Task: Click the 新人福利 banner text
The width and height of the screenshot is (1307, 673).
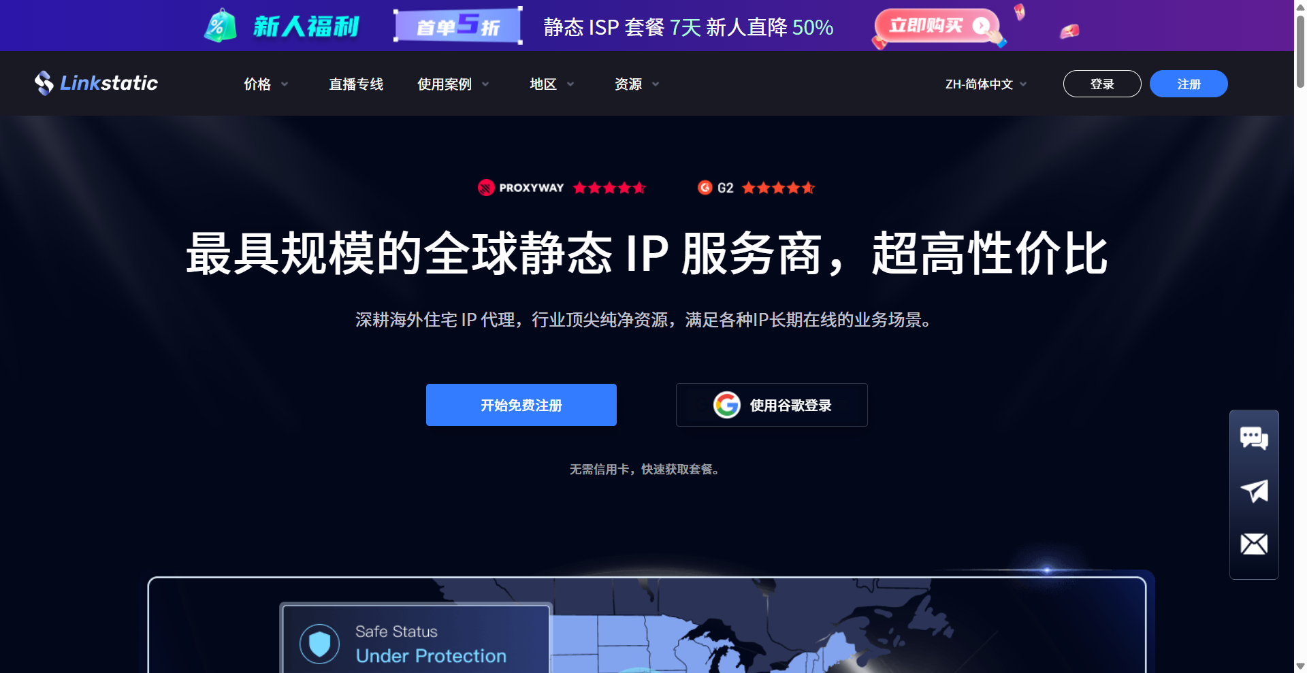Action: click(306, 27)
